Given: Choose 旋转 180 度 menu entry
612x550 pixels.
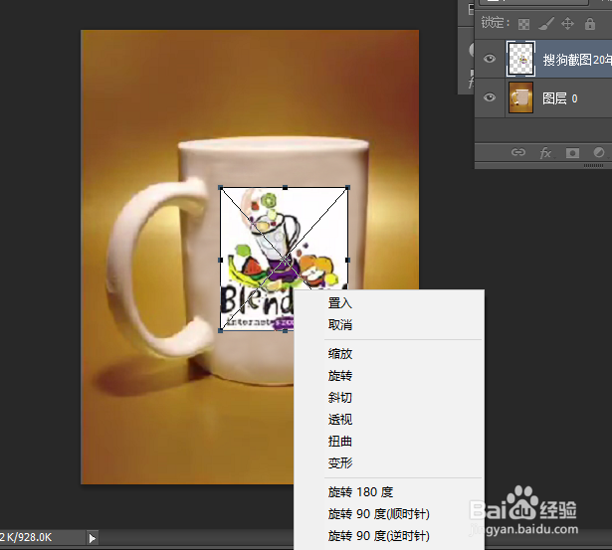Looking at the screenshot, I should 360,492.
